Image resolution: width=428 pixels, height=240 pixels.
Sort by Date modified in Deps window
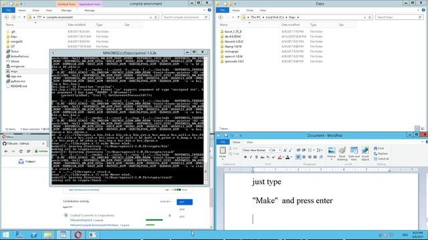coord(290,25)
